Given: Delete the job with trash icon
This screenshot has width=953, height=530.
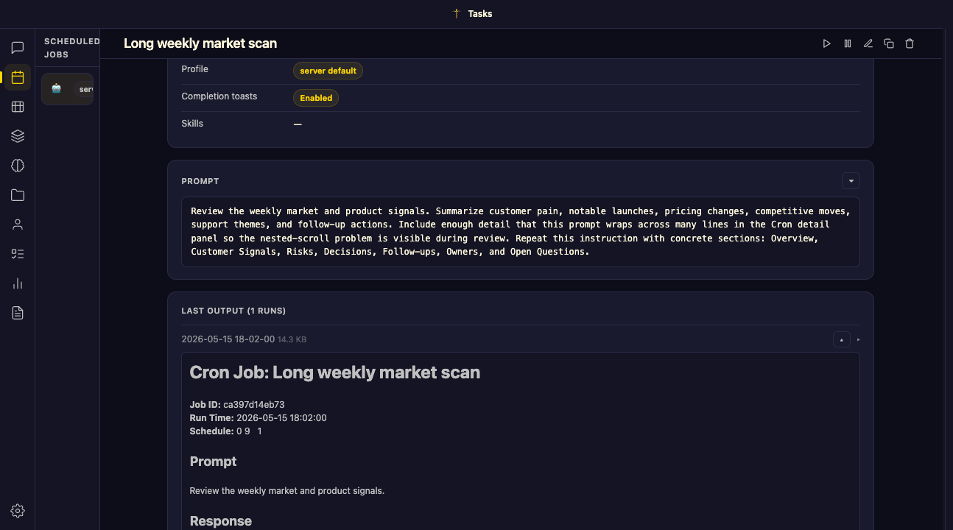Looking at the screenshot, I should 910,43.
